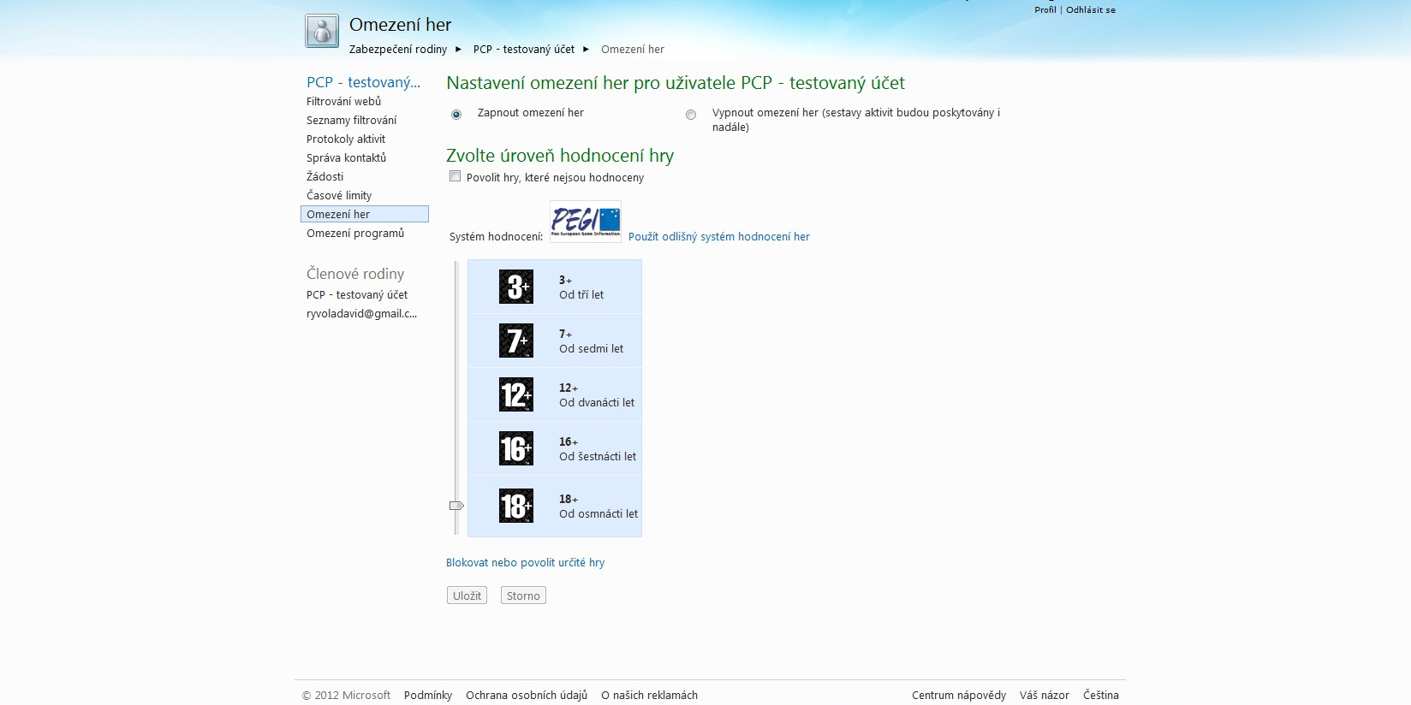Open Časové limity in sidebar

point(339,195)
